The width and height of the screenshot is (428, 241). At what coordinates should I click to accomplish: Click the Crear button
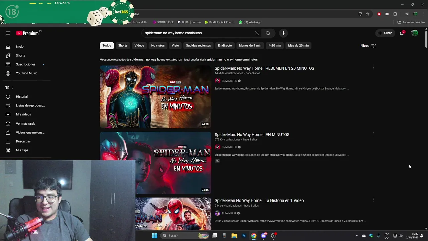click(385, 33)
